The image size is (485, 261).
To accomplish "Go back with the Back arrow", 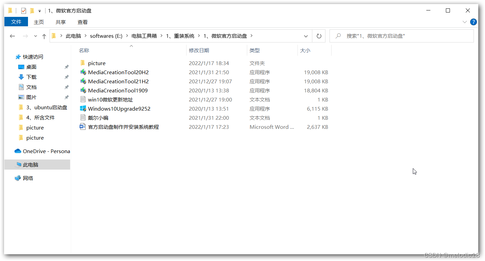I will [x=12, y=36].
